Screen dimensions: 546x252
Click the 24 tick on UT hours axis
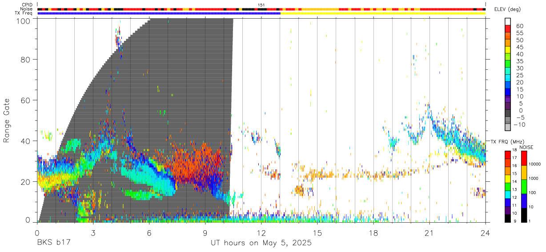point(486,232)
